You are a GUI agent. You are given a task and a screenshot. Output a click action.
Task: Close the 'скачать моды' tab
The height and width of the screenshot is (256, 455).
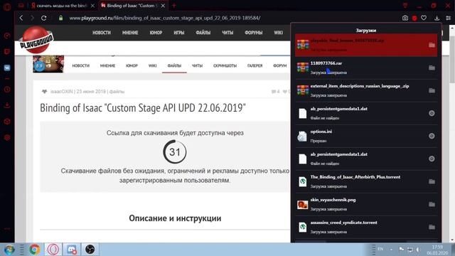[92, 6]
